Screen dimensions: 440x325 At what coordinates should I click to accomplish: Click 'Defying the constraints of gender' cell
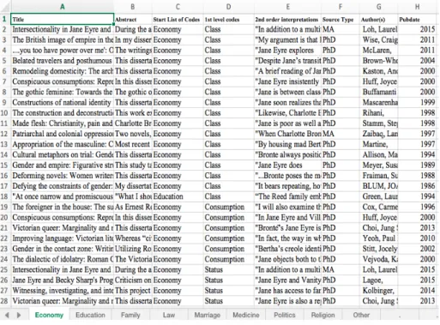(62, 186)
